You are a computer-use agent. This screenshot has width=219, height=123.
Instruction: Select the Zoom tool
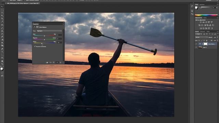click(x=2, y=64)
